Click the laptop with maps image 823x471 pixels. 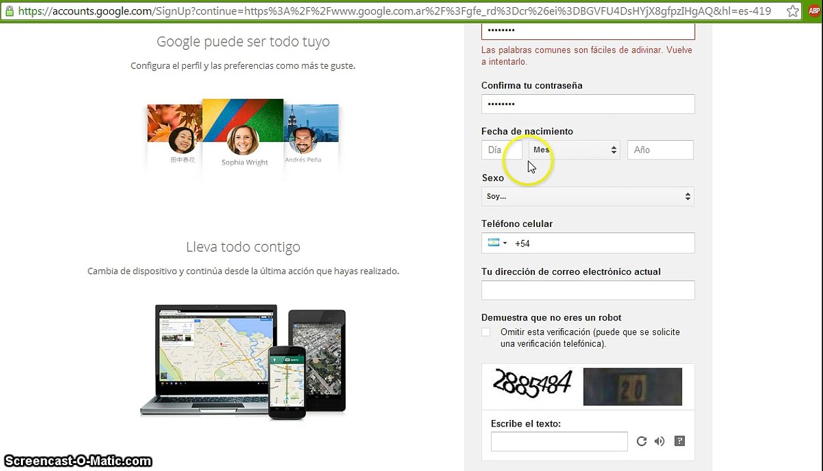pos(208,360)
